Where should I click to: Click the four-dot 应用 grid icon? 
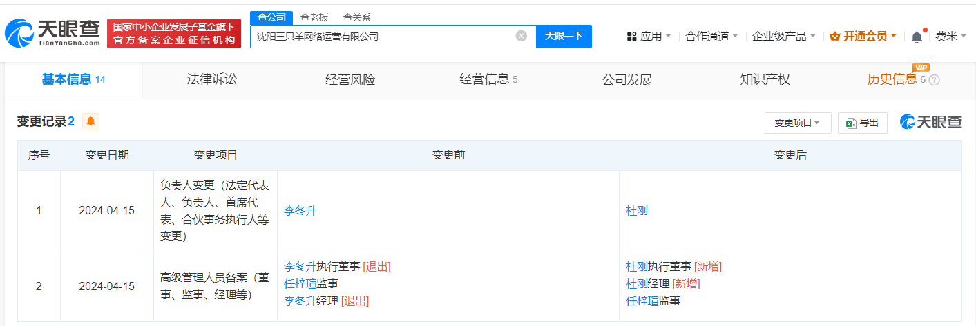[x=631, y=37]
